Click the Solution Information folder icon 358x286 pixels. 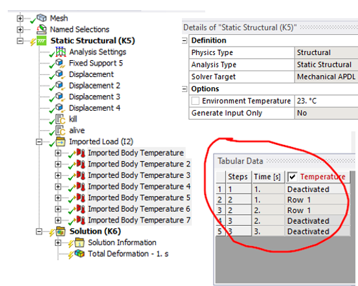[x=80, y=243]
